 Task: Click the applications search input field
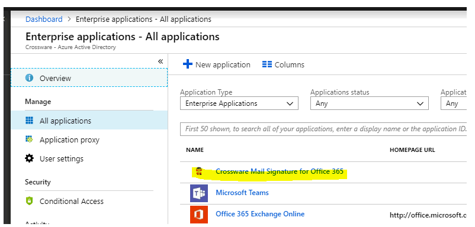(x=323, y=129)
